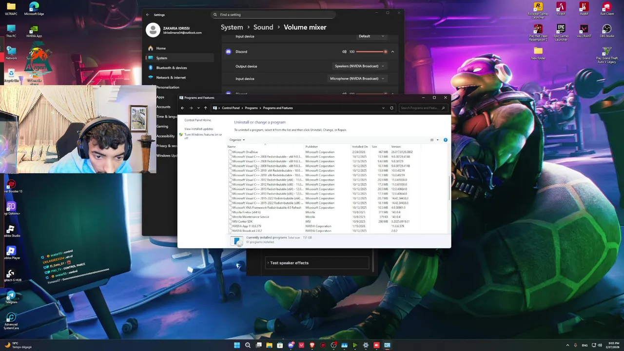624x351 pixels.
Task: Open Microsoft Edge desktop shortcut
Action: [34, 9]
